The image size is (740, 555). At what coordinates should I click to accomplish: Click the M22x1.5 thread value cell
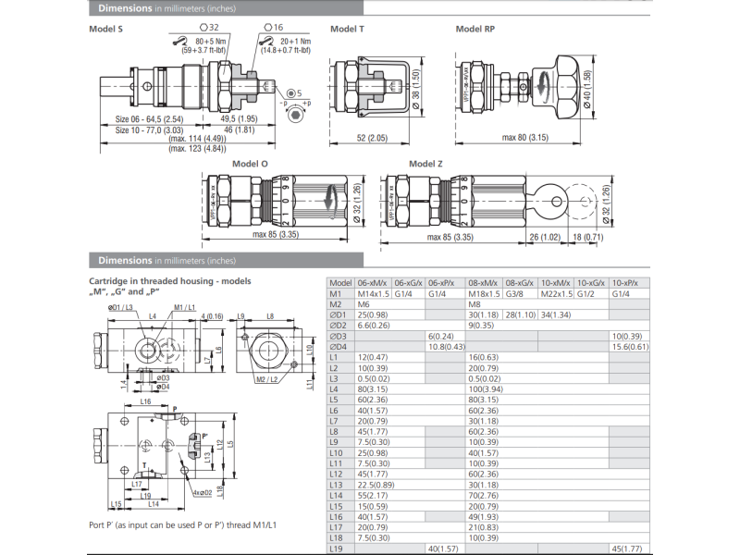click(555, 293)
